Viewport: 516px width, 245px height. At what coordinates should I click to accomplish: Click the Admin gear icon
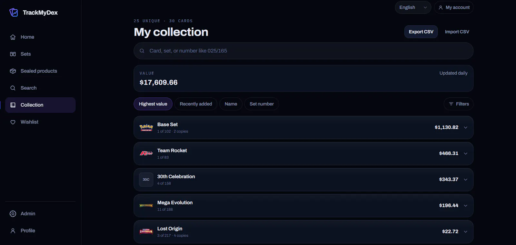pyautogui.click(x=13, y=214)
